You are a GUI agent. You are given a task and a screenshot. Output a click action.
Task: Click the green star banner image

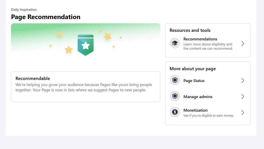(x=86, y=40)
